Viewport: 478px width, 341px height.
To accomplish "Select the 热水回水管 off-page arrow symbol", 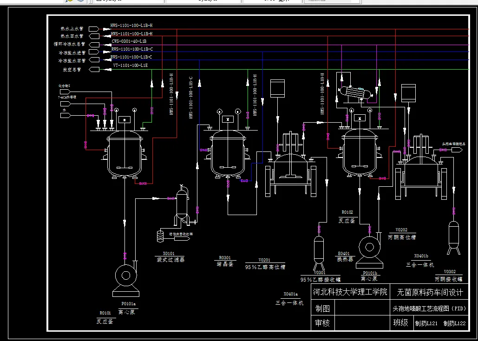I will tap(94, 36).
